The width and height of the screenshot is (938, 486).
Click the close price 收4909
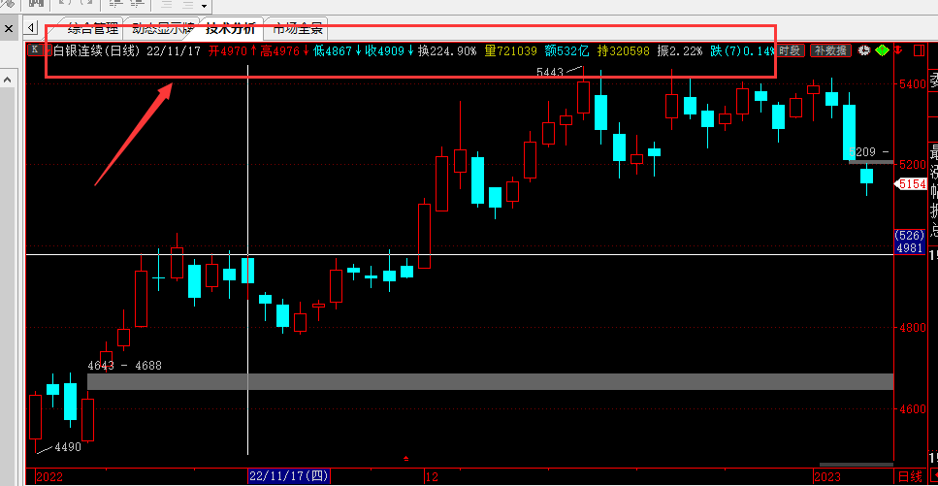pyautogui.click(x=385, y=50)
